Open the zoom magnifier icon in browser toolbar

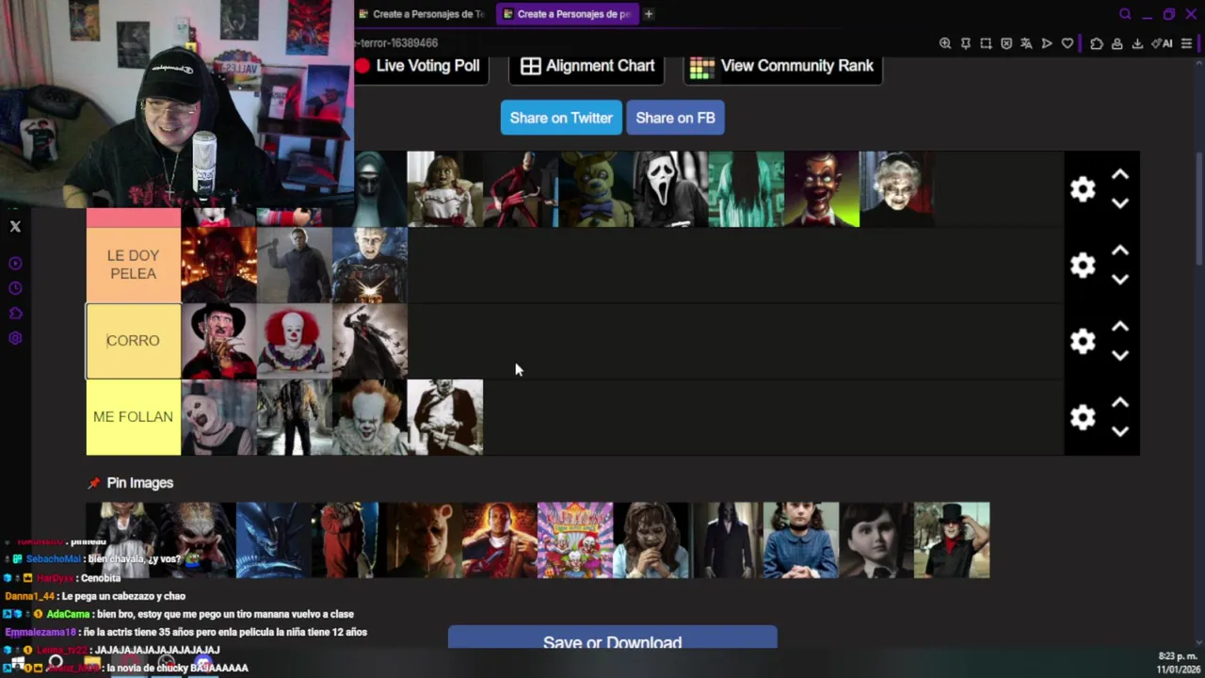coord(945,43)
